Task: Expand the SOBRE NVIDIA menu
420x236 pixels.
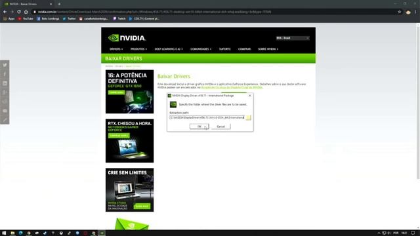Action: pos(268,49)
